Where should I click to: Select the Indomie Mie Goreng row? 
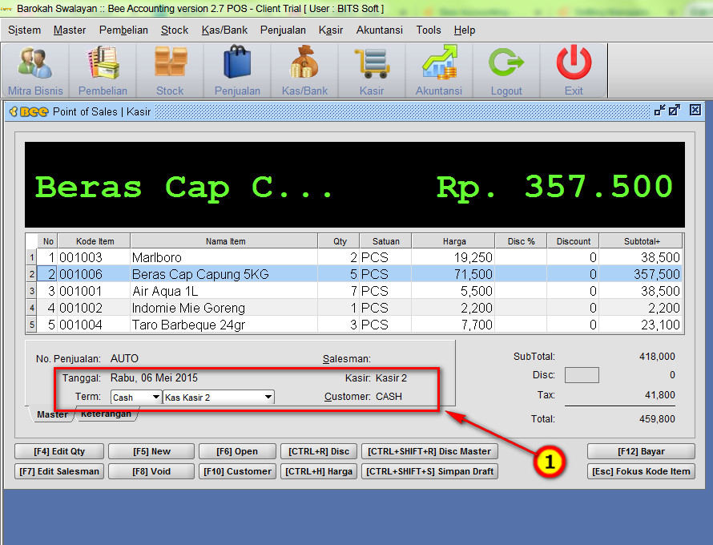355,308
